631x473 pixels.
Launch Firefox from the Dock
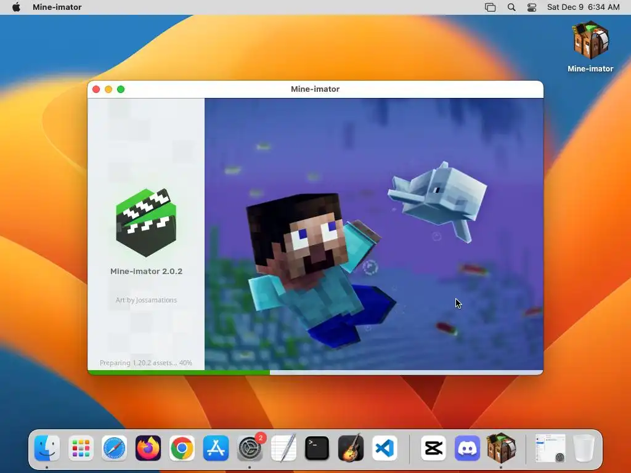coord(148,448)
